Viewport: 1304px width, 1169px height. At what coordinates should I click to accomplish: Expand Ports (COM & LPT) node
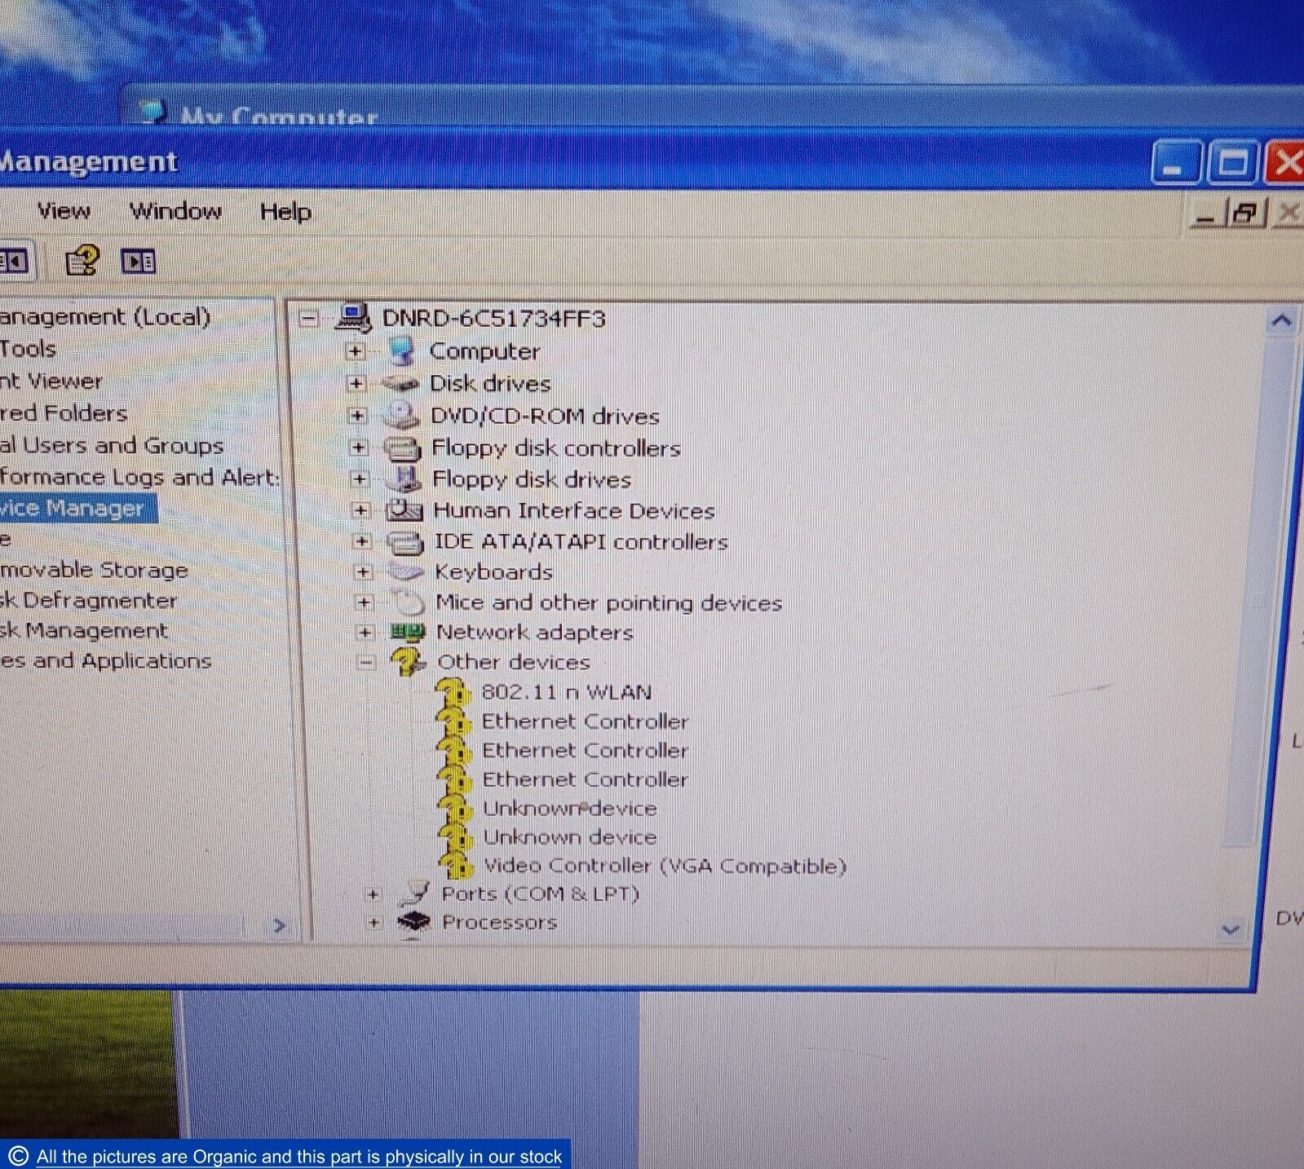click(x=373, y=894)
